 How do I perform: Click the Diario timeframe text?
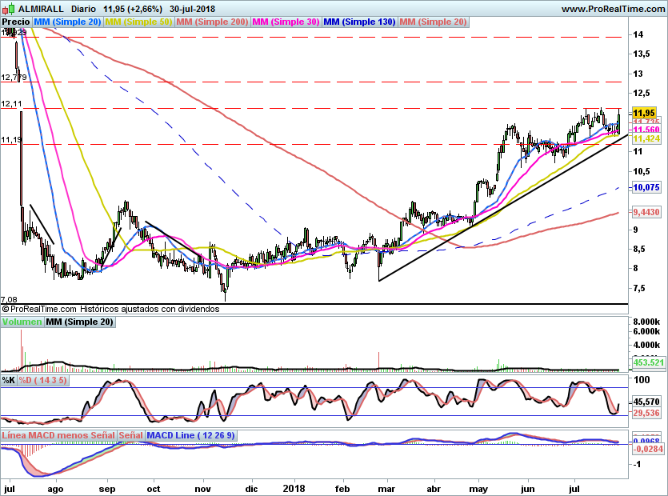(83, 9)
